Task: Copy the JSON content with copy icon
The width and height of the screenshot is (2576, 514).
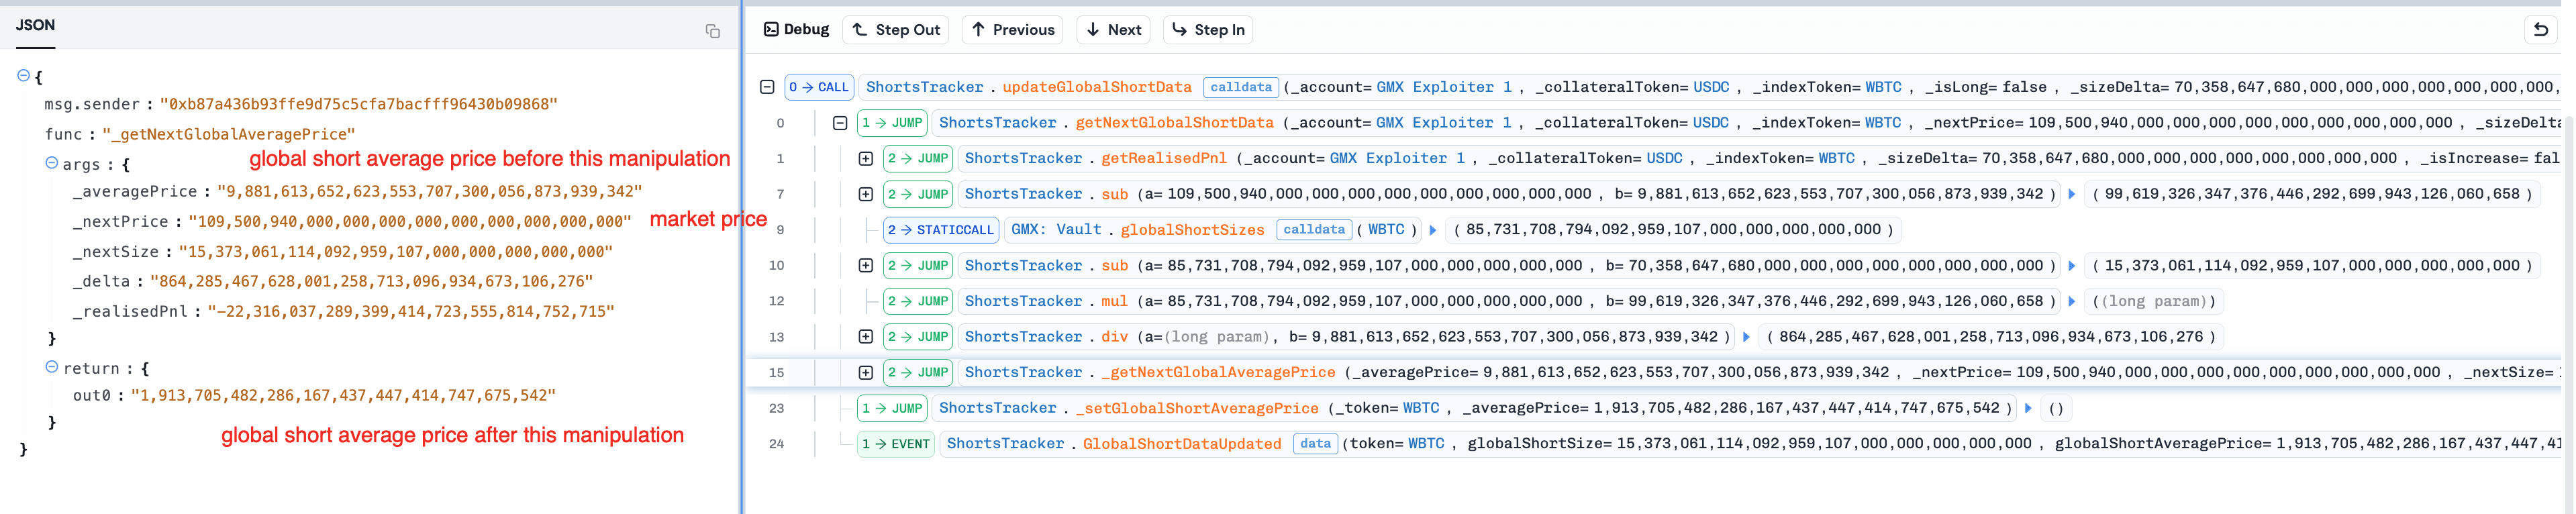Action: tap(712, 31)
